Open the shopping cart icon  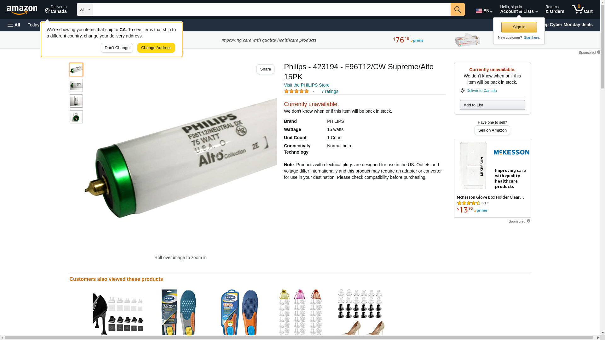[582, 9]
